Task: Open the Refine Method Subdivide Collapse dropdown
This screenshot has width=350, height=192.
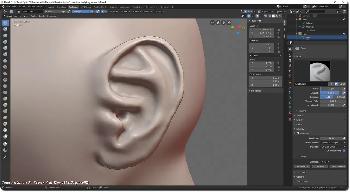Action: coord(333,142)
